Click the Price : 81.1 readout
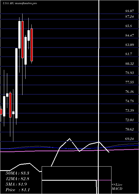Screen dimensions: 139x194 tap(17, 190)
